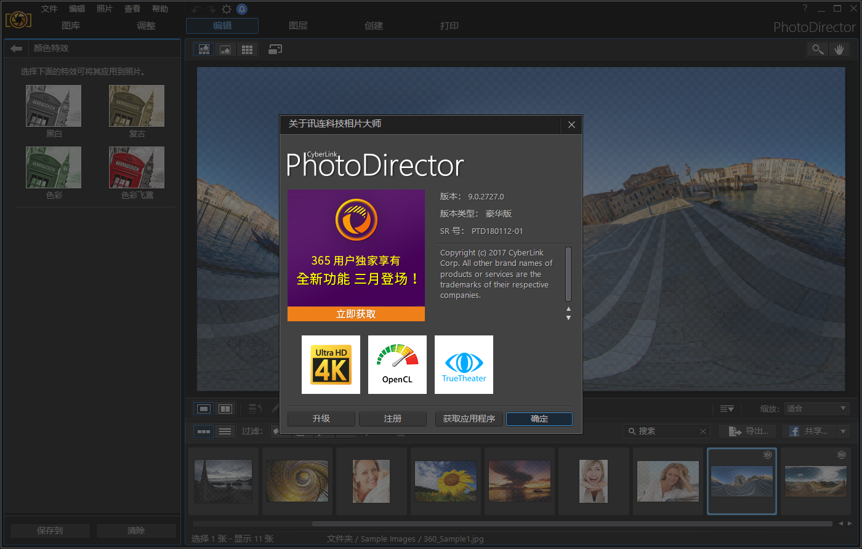Switch to the 打印 tab

[x=449, y=26]
